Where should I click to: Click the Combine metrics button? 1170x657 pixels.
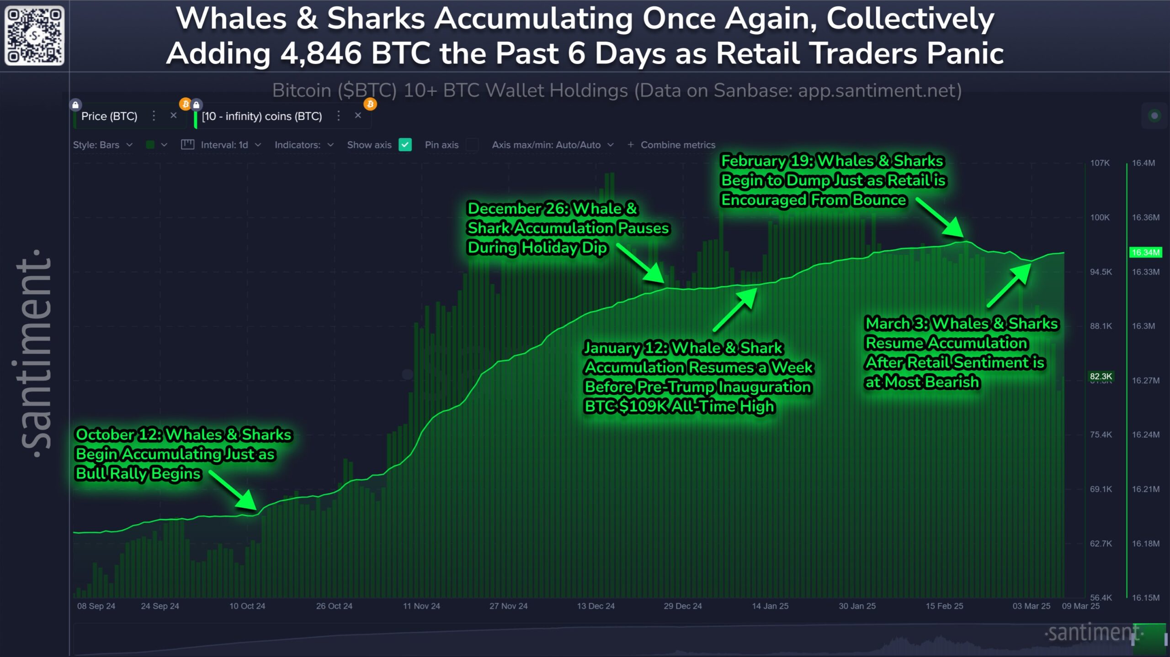[x=671, y=145]
